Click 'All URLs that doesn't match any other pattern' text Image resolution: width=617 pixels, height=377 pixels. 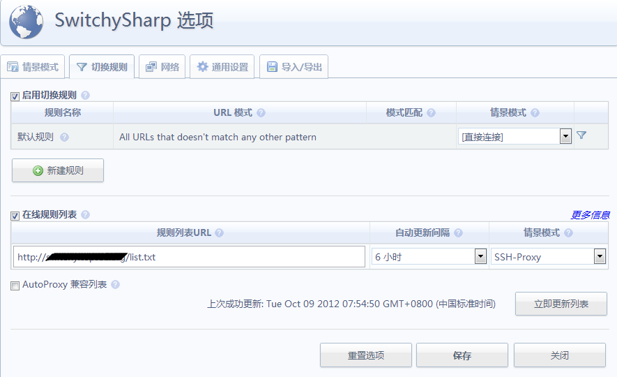pyautogui.click(x=218, y=137)
